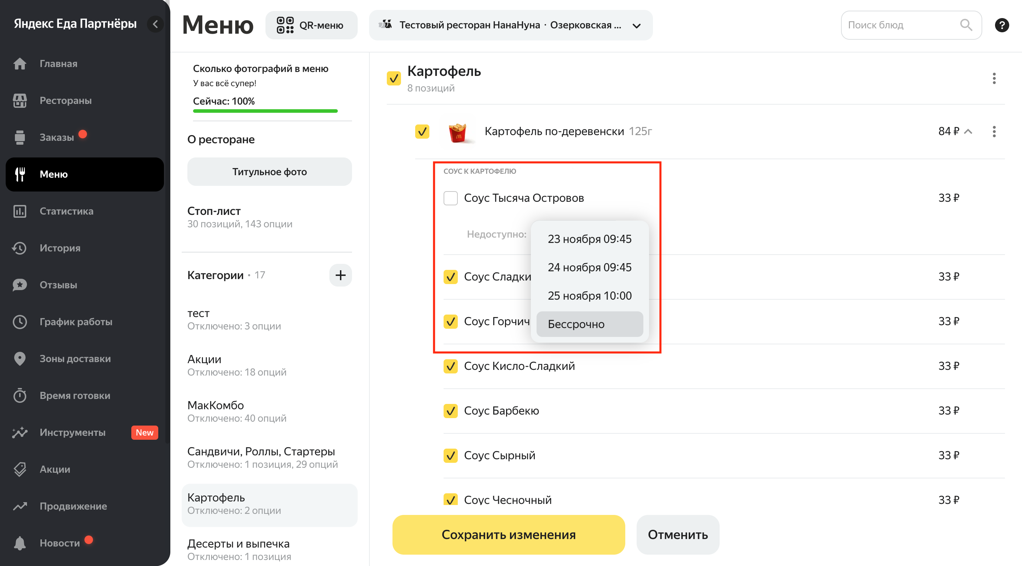Enable Соус Тысяча Островов checkbox

pos(450,198)
